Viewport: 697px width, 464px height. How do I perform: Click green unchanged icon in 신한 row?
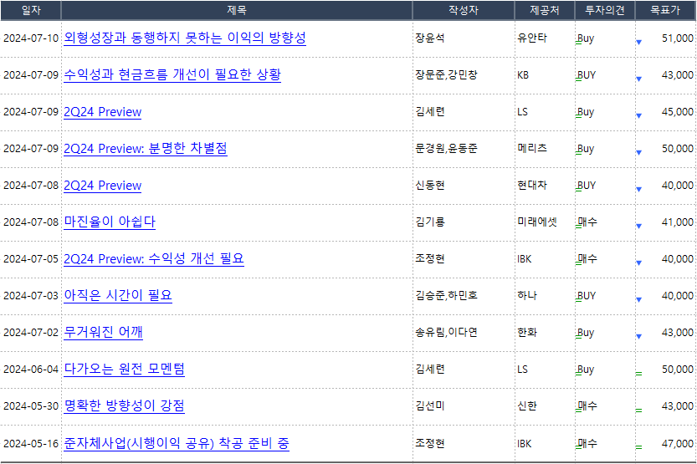click(x=638, y=410)
